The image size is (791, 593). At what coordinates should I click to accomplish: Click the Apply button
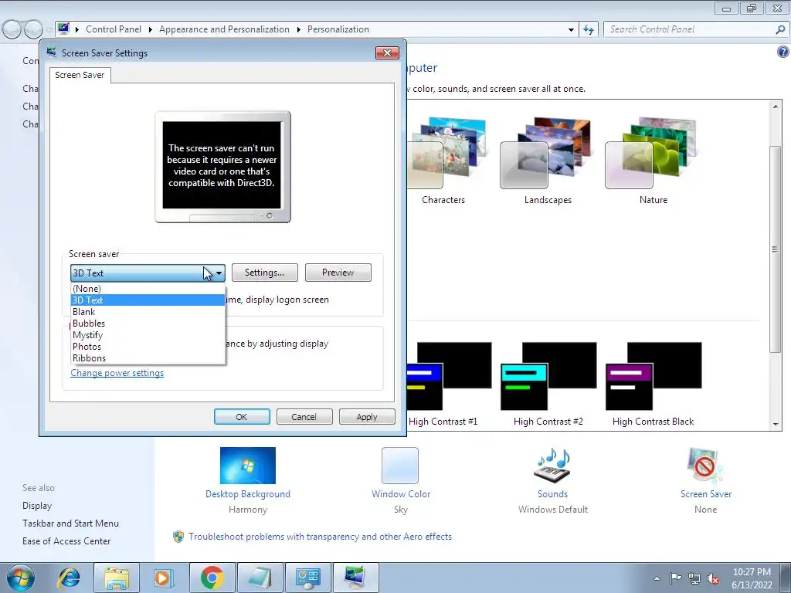click(367, 417)
